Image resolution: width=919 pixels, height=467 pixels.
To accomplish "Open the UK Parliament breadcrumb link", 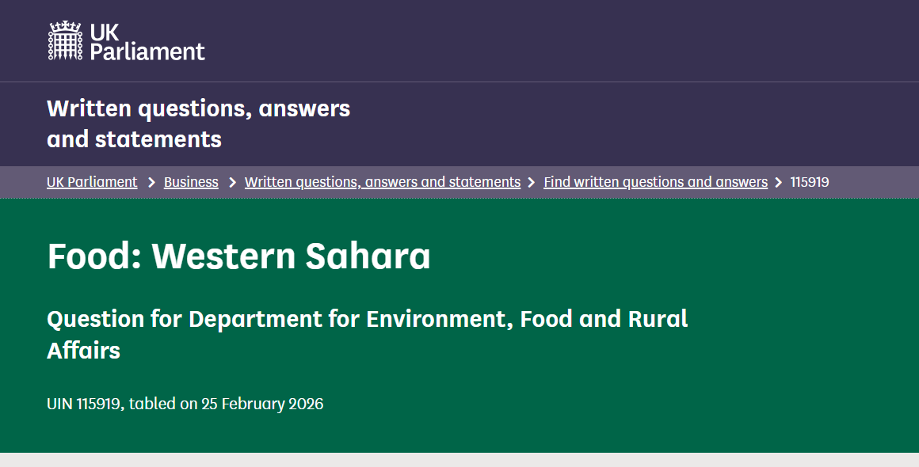I will click(92, 182).
